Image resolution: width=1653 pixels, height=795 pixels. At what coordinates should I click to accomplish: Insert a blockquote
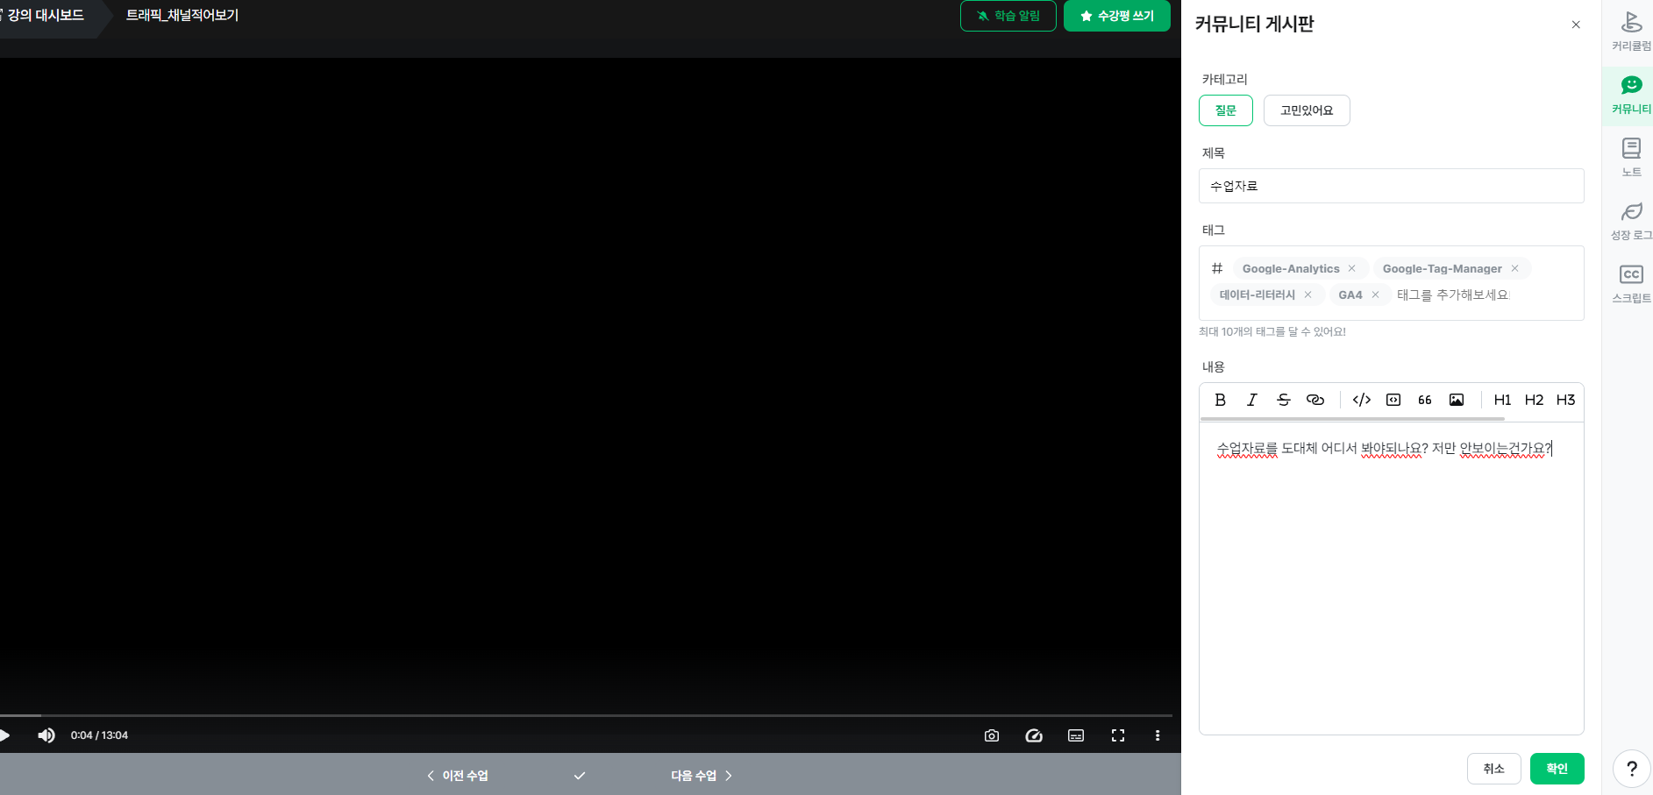[1424, 400]
